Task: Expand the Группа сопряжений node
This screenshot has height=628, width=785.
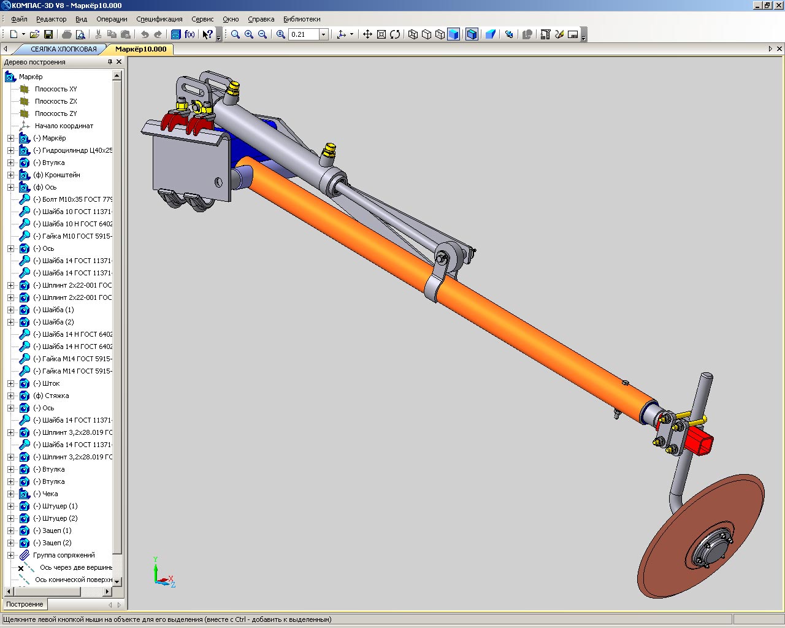Action: 10,555
